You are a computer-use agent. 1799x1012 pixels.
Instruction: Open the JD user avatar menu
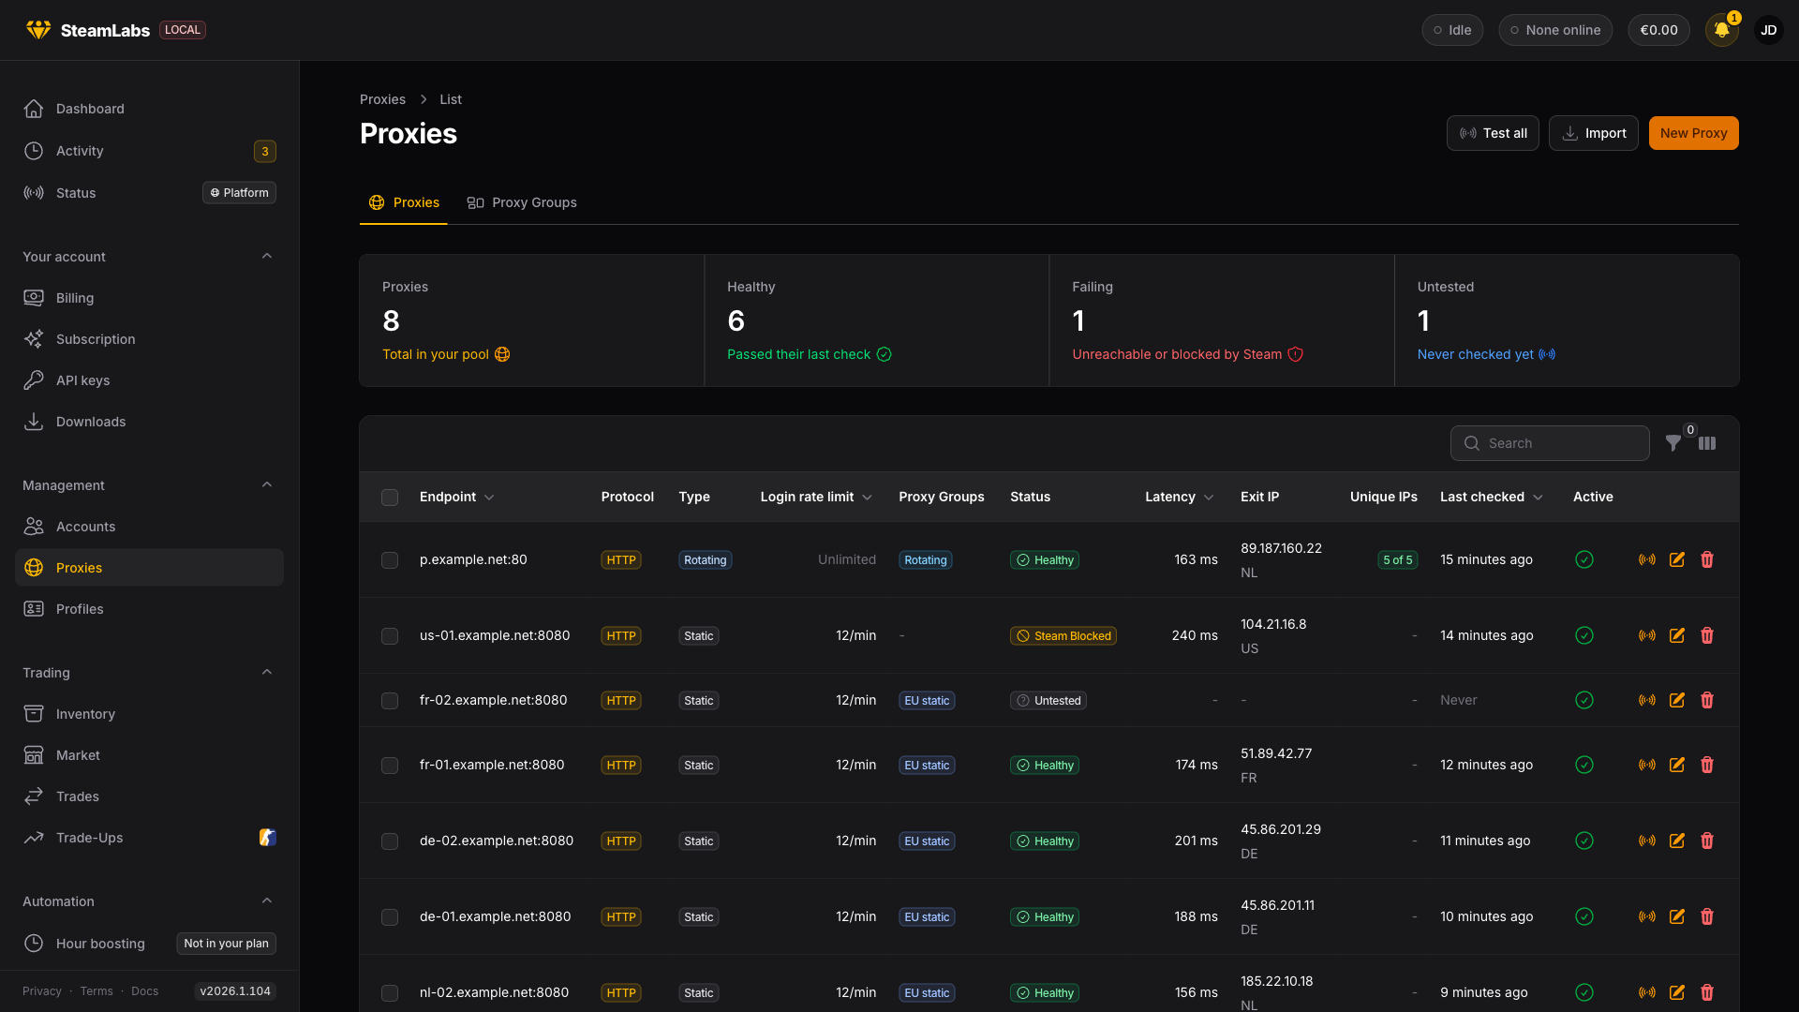[x=1769, y=30]
